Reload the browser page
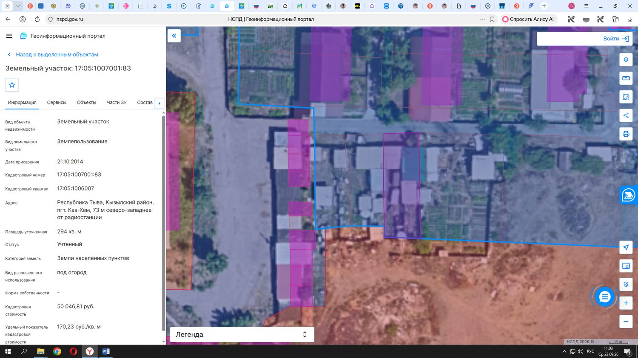This screenshot has height=358, width=638. (37, 19)
